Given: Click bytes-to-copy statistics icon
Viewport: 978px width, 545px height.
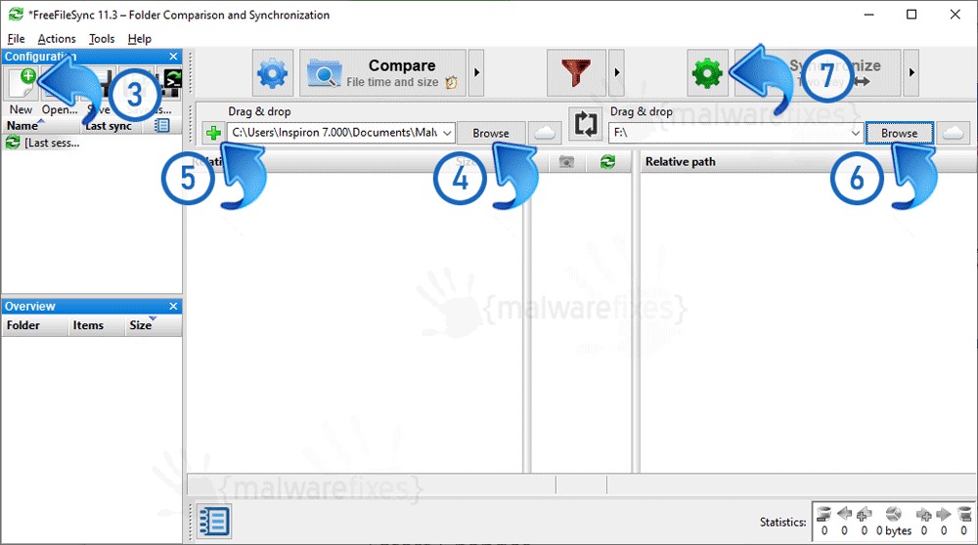Looking at the screenshot, I should [893, 514].
